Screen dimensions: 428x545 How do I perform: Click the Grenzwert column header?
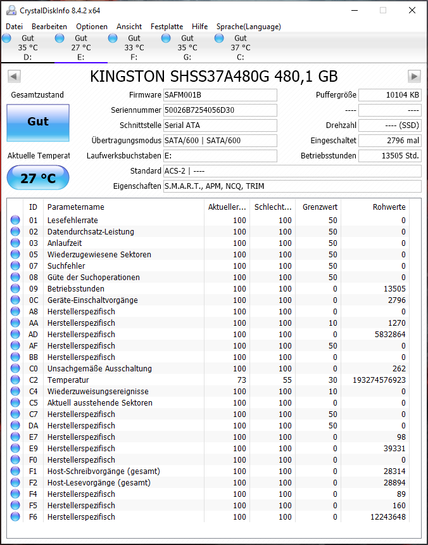318,207
